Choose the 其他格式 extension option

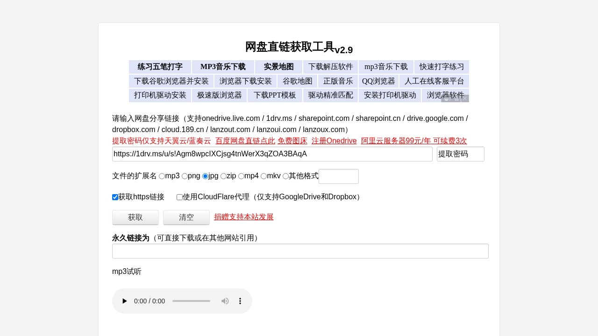tap(285, 176)
